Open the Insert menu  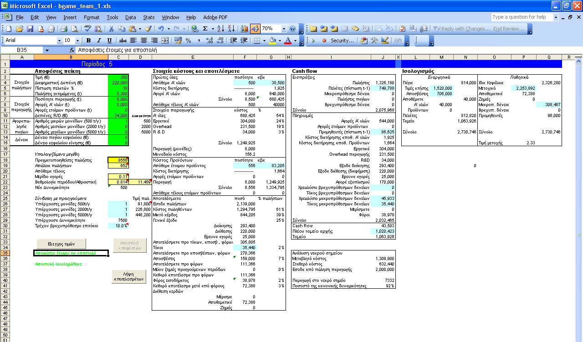70,17
